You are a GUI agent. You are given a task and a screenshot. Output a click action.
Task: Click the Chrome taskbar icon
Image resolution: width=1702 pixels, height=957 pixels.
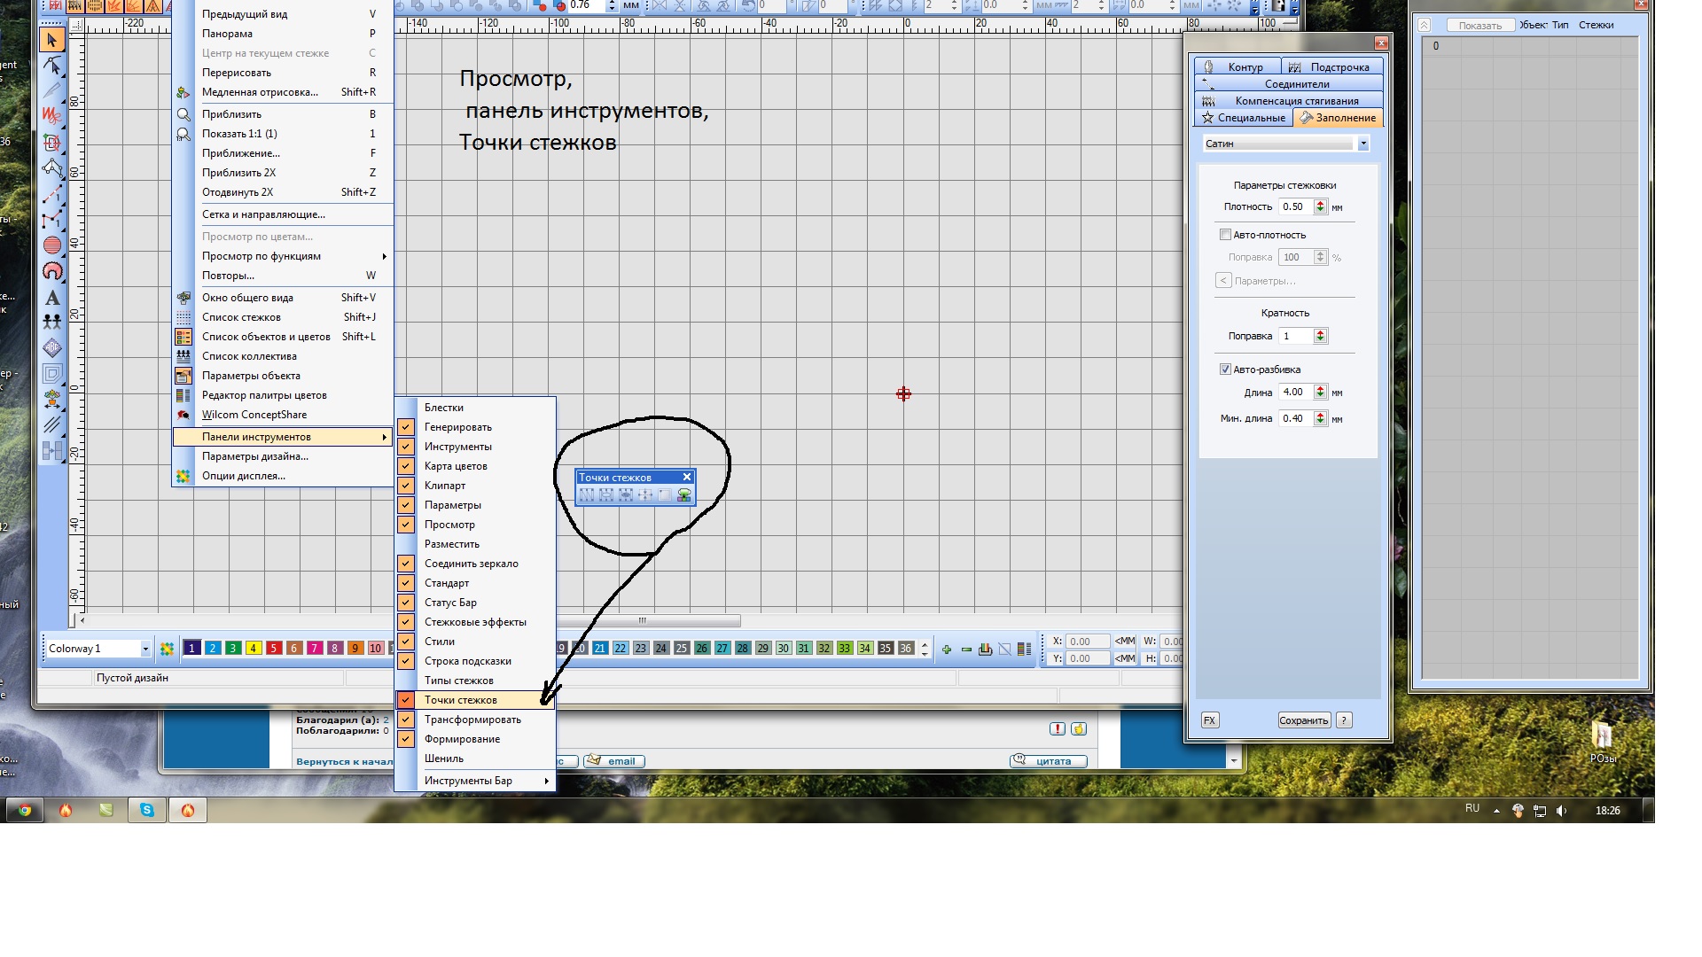pos(25,810)
